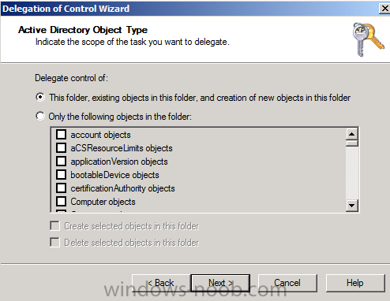Close the Delegation of Control Wizard window

pyautogui.click(x=384, y=9)
